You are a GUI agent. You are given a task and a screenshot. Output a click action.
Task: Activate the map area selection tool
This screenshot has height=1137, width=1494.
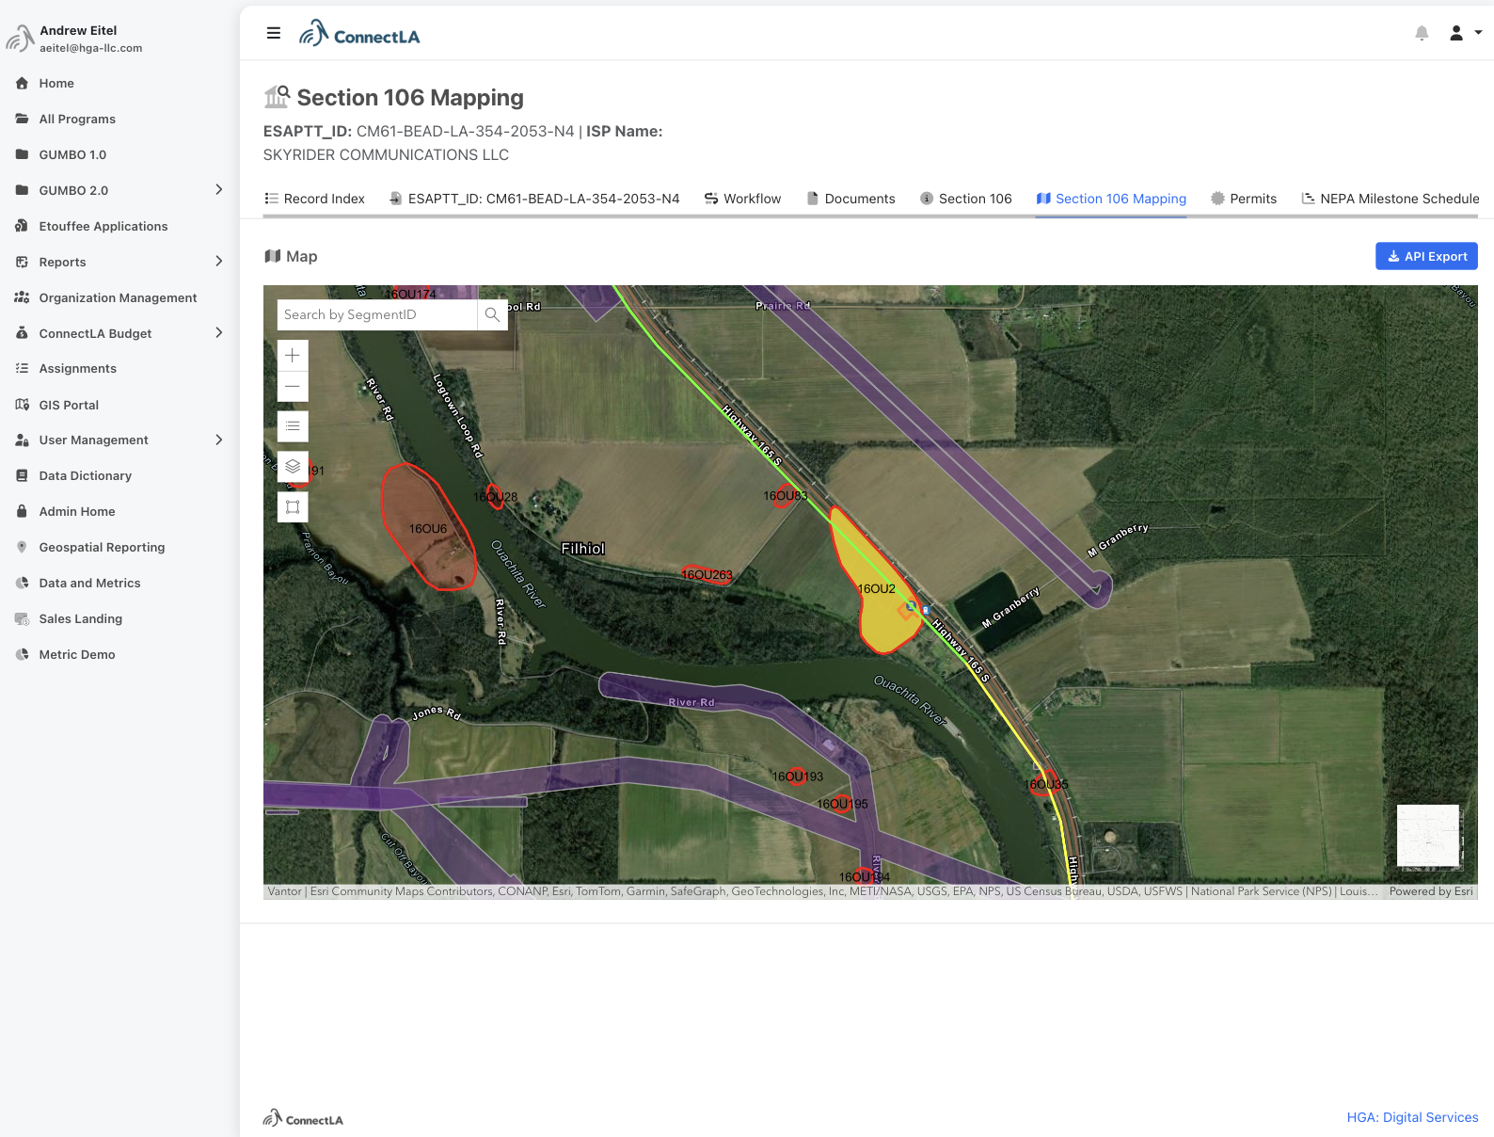[293, 507]
